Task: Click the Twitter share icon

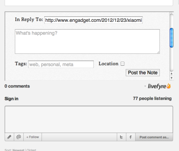Action: 122,137
